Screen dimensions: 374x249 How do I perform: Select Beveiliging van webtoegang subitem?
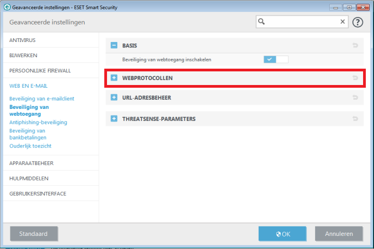tap(29, 111)
